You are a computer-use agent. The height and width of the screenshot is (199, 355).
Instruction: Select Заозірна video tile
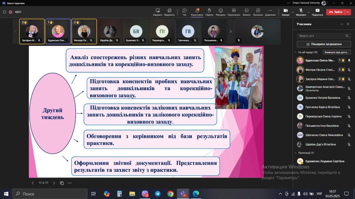coord(32,31)
